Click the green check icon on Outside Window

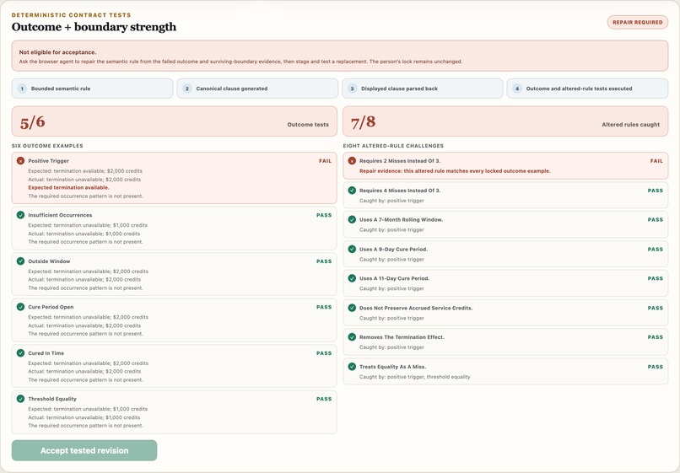tap(20, 261)
